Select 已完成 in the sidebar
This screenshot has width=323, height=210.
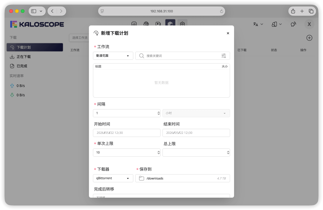pos(35,66)
